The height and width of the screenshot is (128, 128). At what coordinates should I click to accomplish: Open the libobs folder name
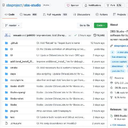[13, 105]
